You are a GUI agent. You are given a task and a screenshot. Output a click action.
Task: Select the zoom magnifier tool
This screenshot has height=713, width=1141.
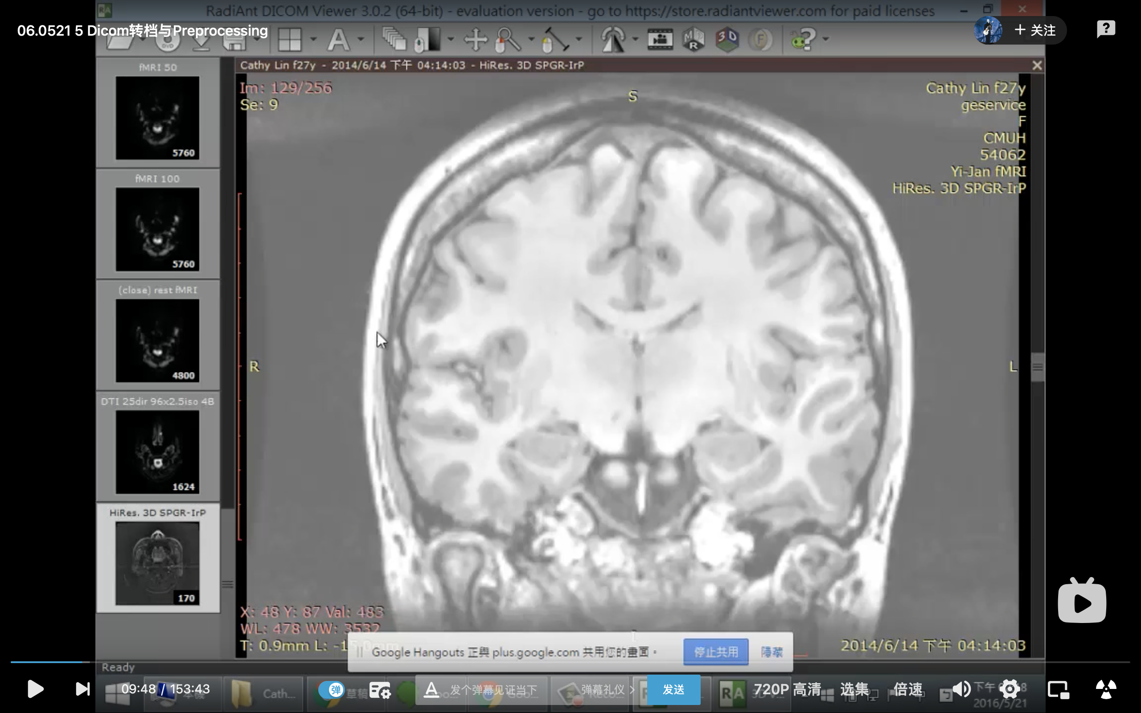coord(508,39)
